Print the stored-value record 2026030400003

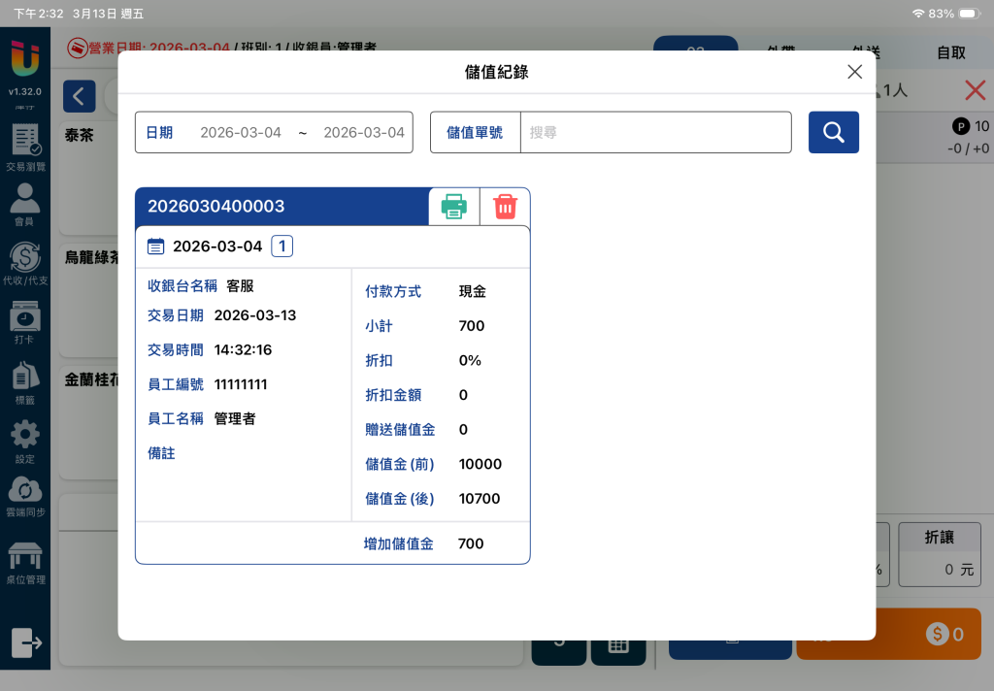[454, 207]
